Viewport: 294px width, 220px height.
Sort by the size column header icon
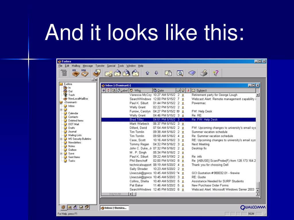click(178, 91)
